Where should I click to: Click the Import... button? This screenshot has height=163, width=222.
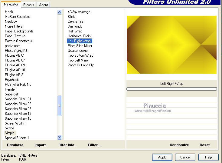41,145
